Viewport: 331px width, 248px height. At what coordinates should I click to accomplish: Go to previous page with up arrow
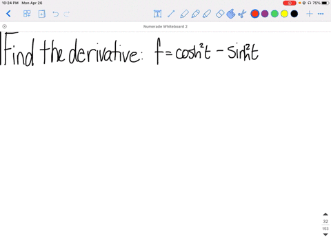point(325,214)
